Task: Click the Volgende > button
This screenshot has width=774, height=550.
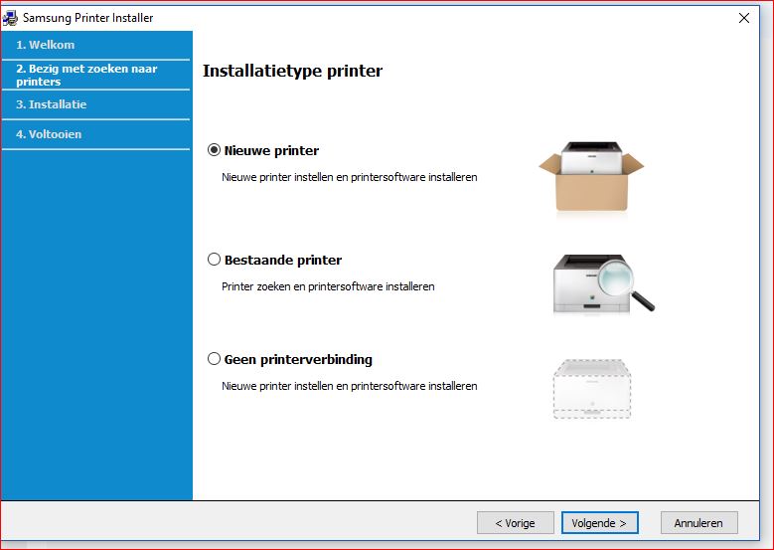Action: (x=600, y=523)
